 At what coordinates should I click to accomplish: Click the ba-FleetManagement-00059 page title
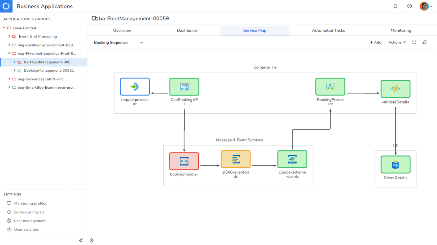(x=134, y=19)
